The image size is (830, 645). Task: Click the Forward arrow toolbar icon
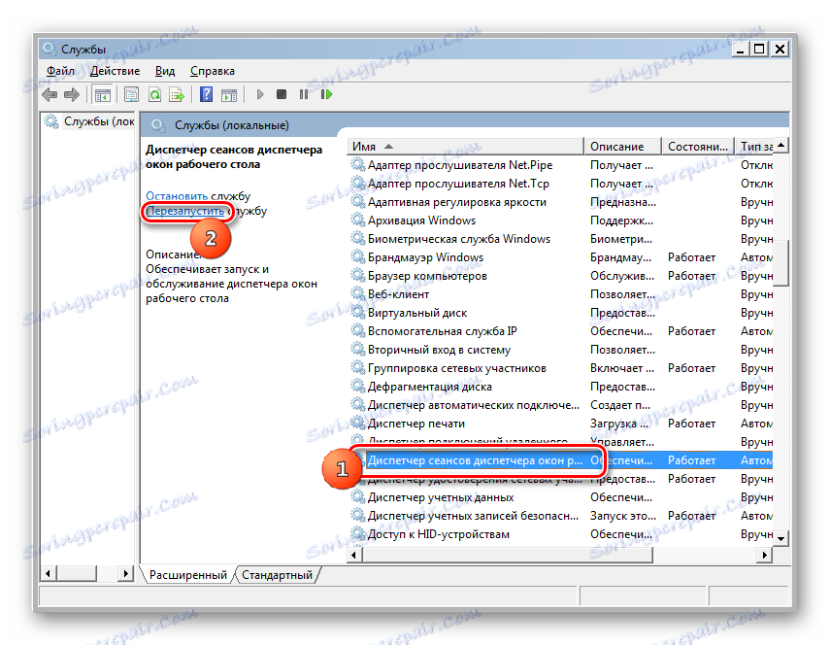(x=72, y=95)
